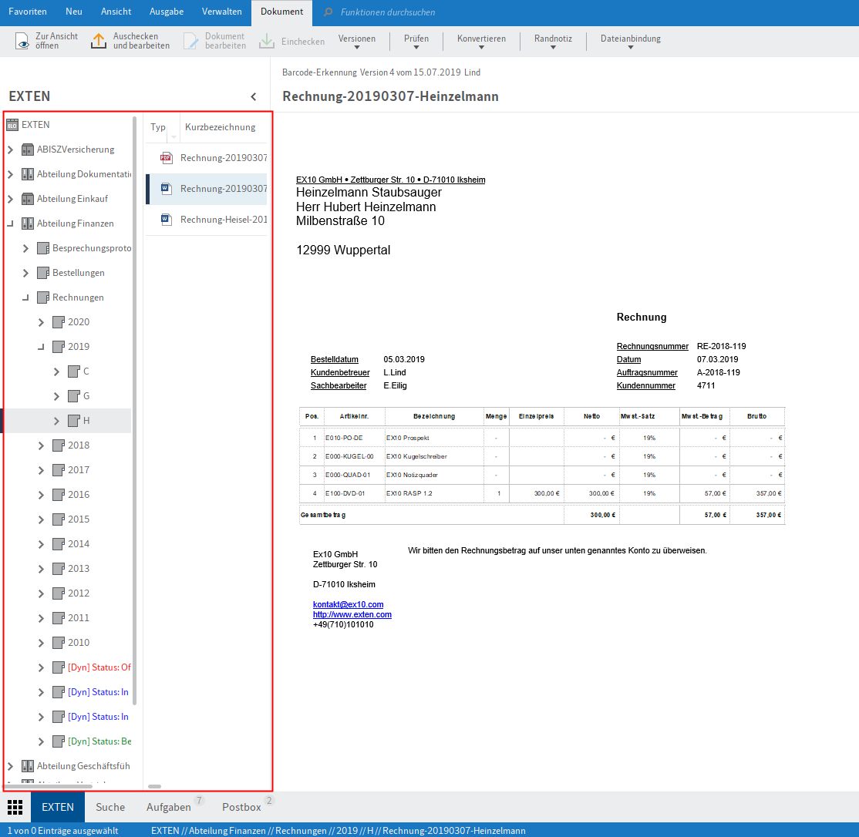Open the tile grid menu icon
The image size is (859, 837).
tap(15, 807)
